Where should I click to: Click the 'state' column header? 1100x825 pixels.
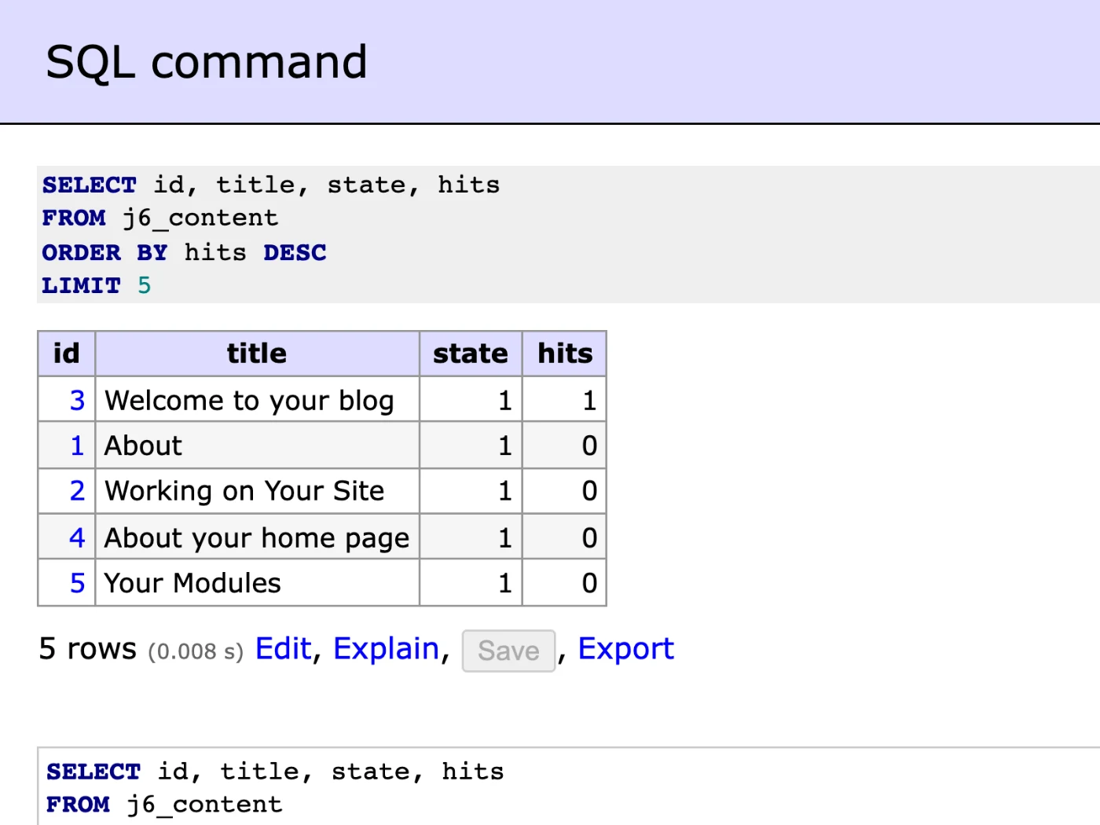(x=471, y=354)
